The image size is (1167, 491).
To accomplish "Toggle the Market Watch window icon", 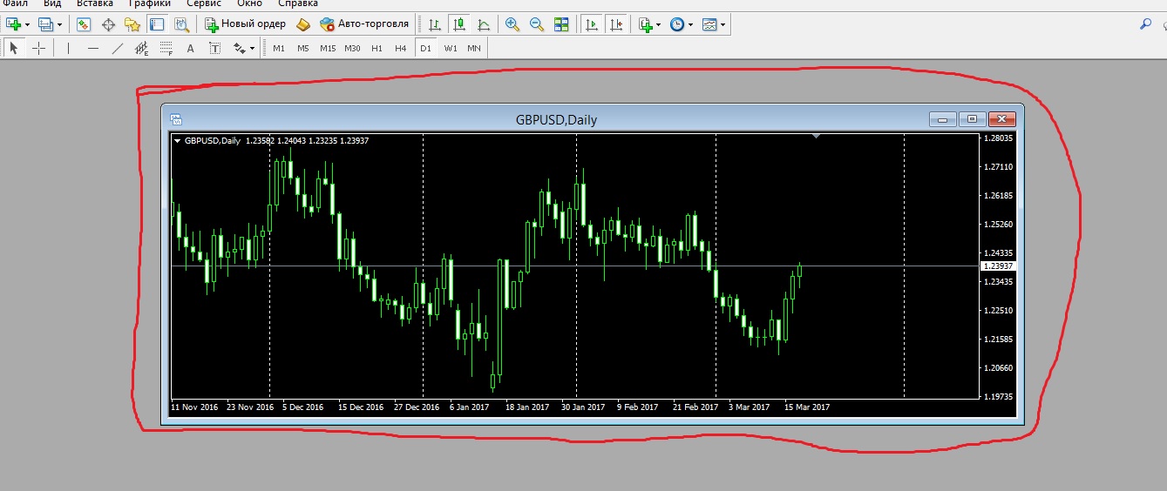I will (84, 24).
